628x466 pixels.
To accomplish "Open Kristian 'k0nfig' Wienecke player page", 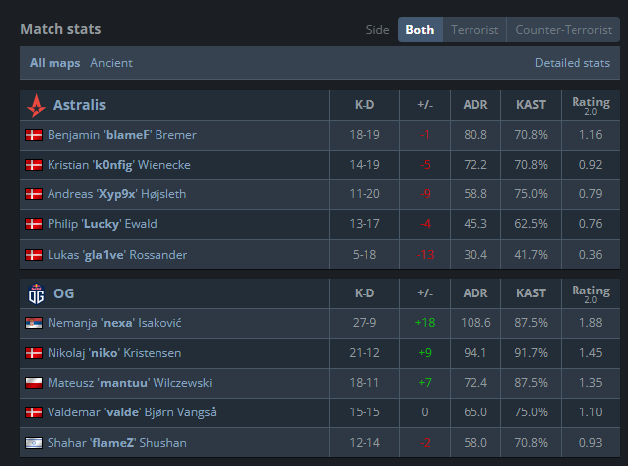I will [x=119, y=165].
